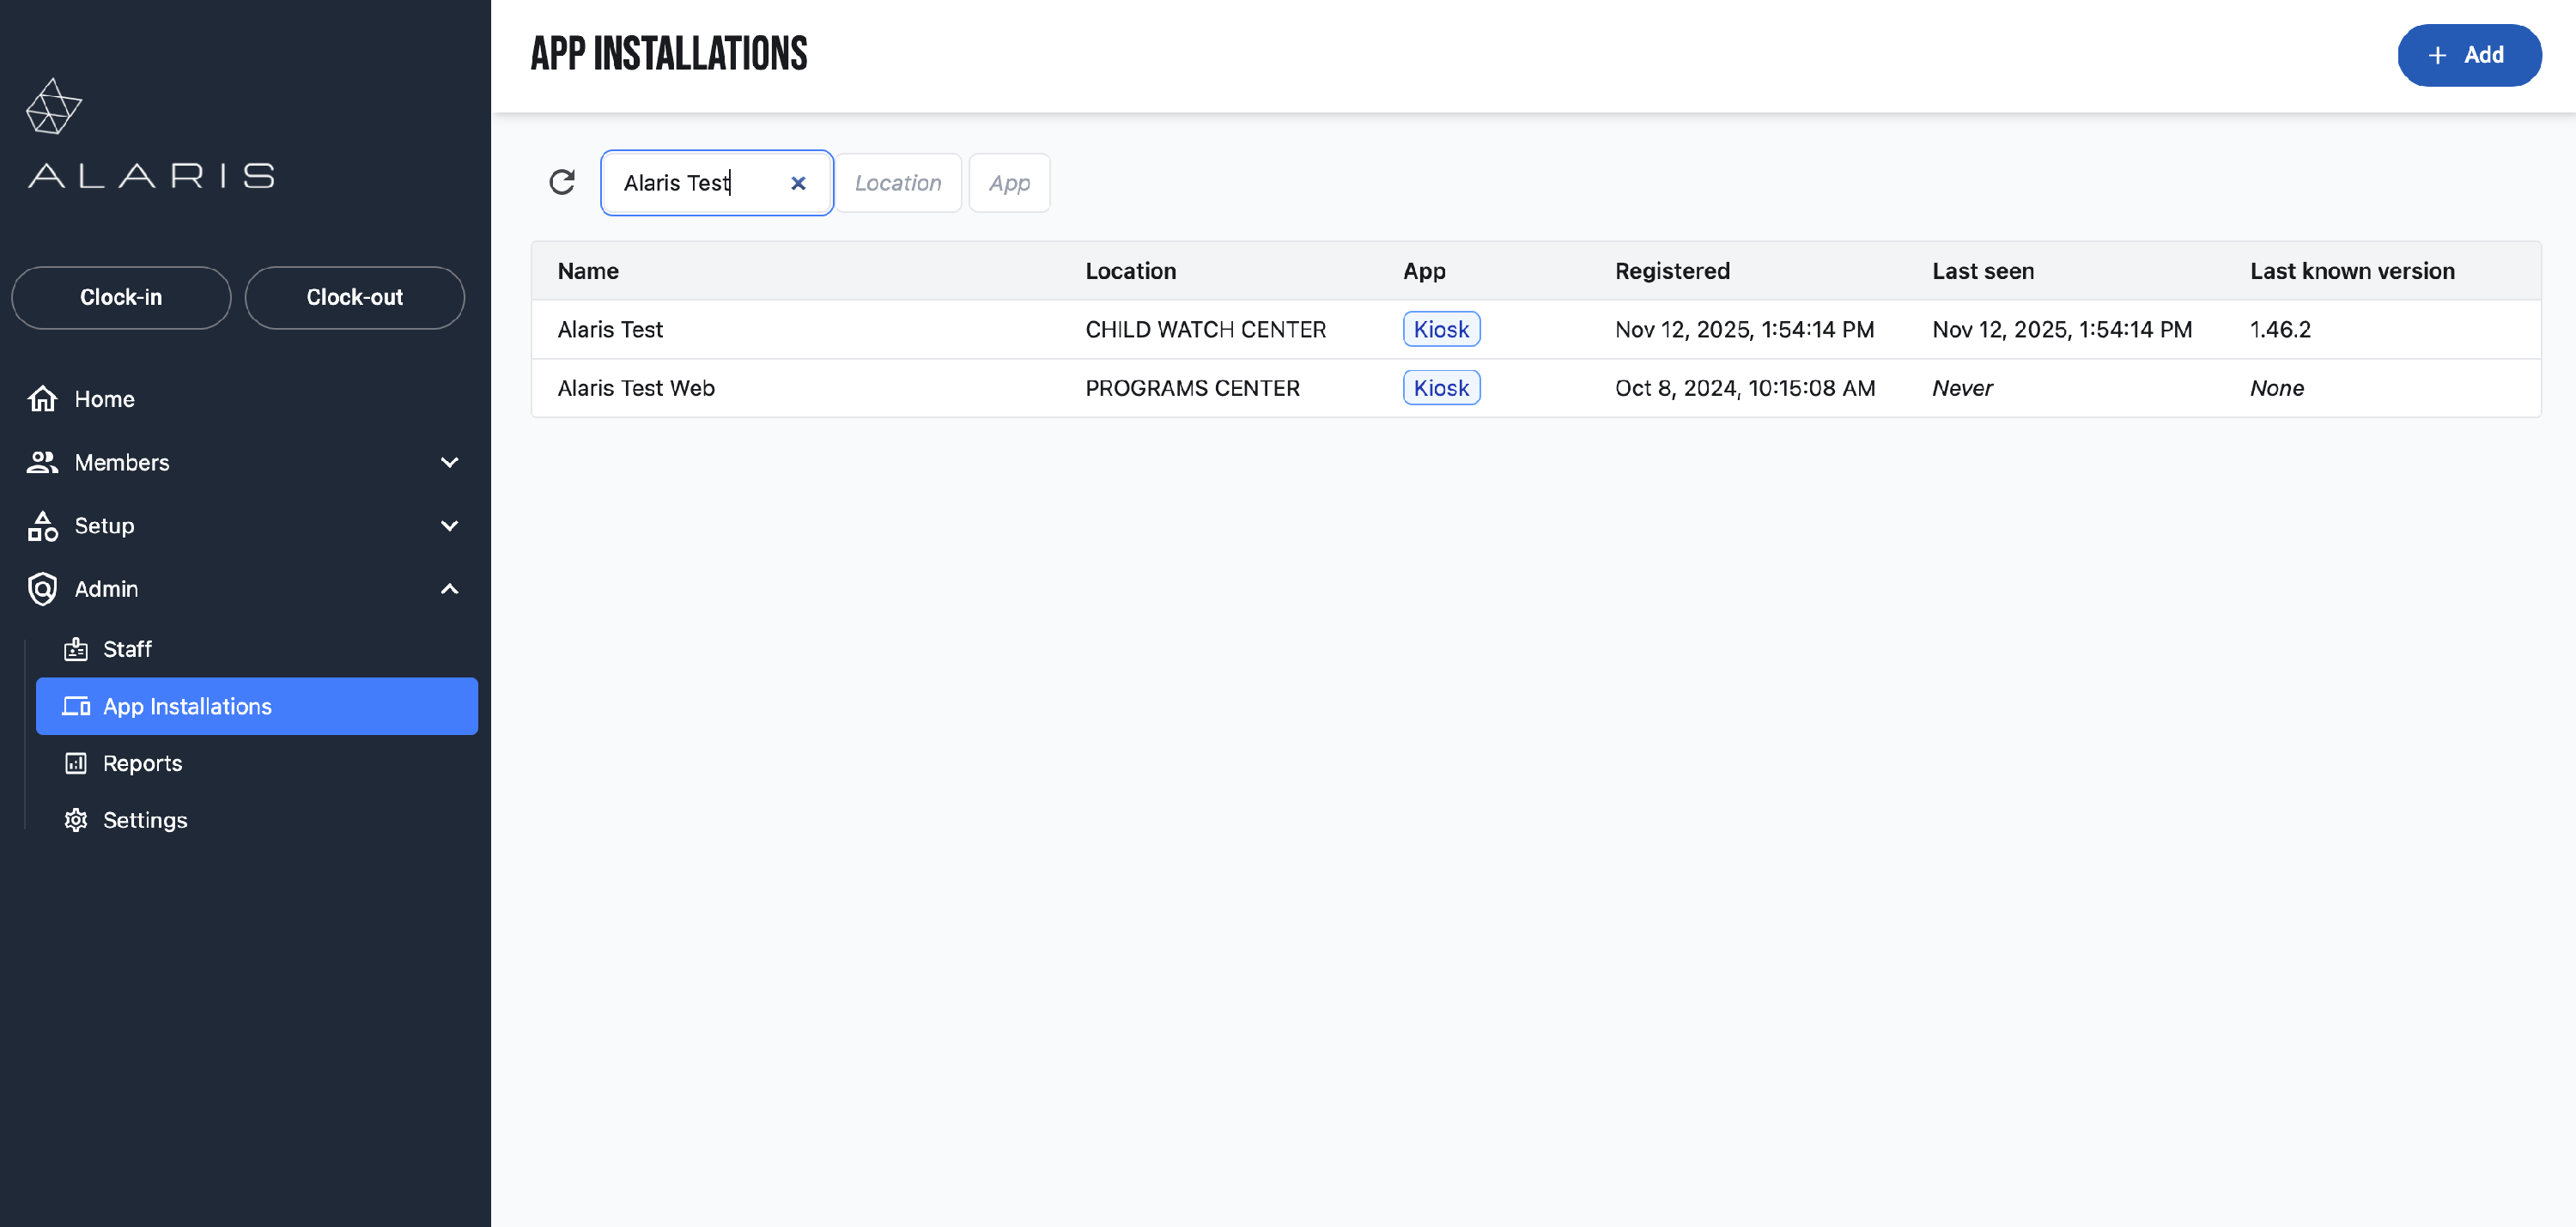Open the Reports menu item
The width and height of the screenshot is (2576, 1227).
pos(142,763)
